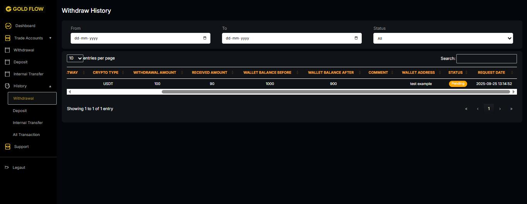Click the Trade Accounts sidebar icon

click(x=8, y=38)
